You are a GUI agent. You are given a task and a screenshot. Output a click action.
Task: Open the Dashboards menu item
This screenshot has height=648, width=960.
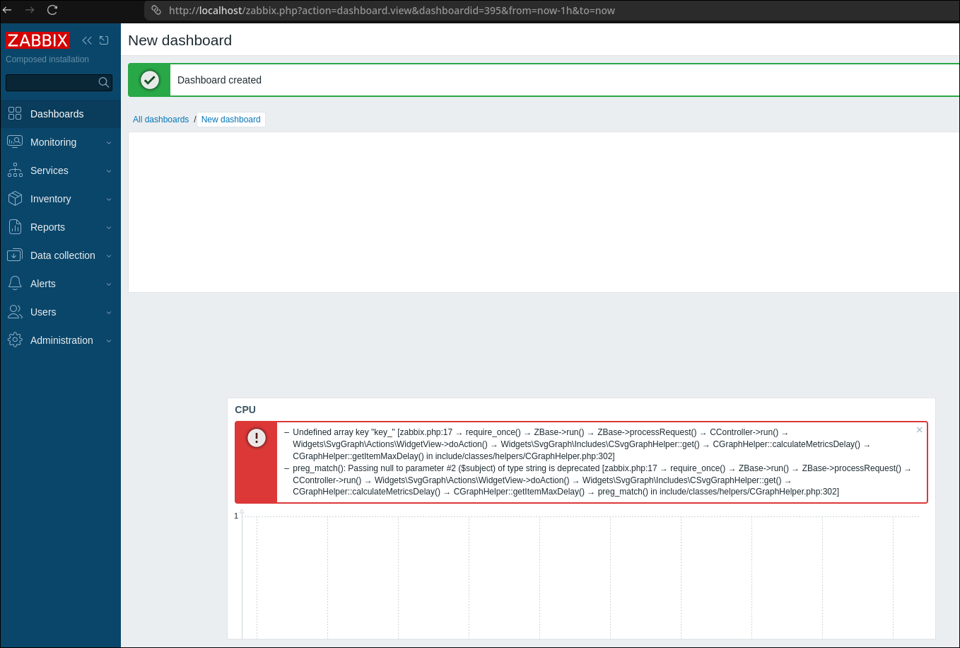[57, 114]
